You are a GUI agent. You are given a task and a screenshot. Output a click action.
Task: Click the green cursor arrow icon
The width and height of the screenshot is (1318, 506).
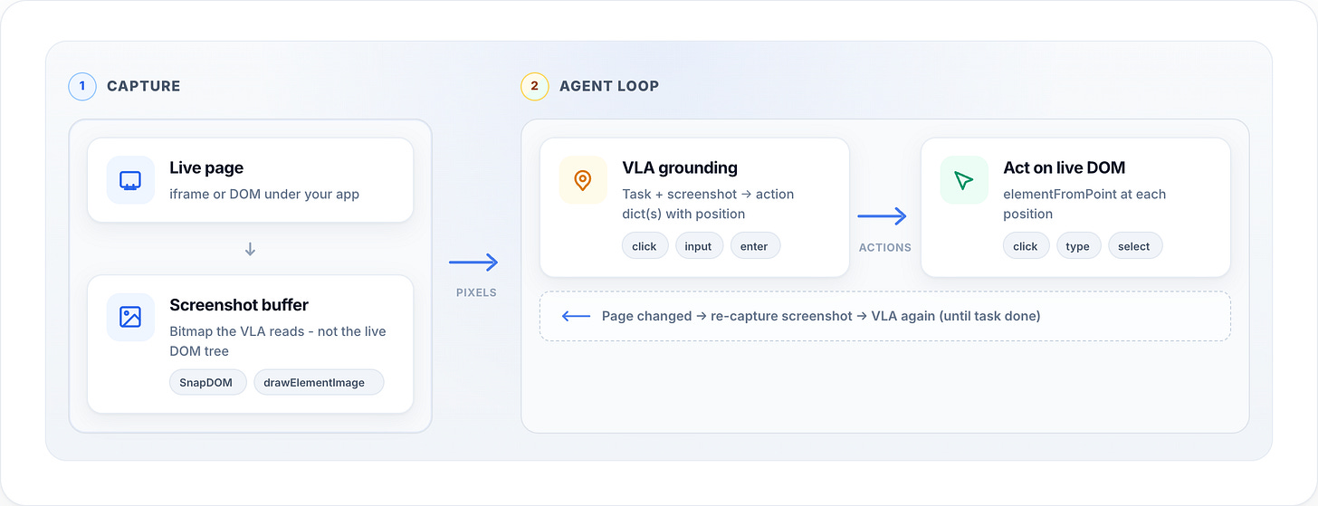coord(963,180)
